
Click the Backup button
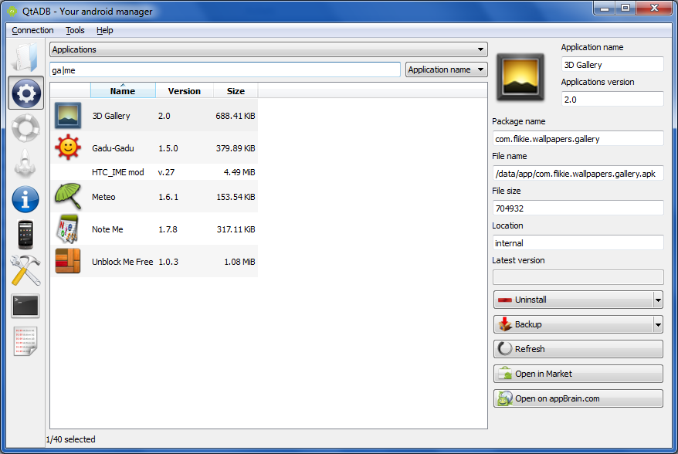[x=573, y=324]
